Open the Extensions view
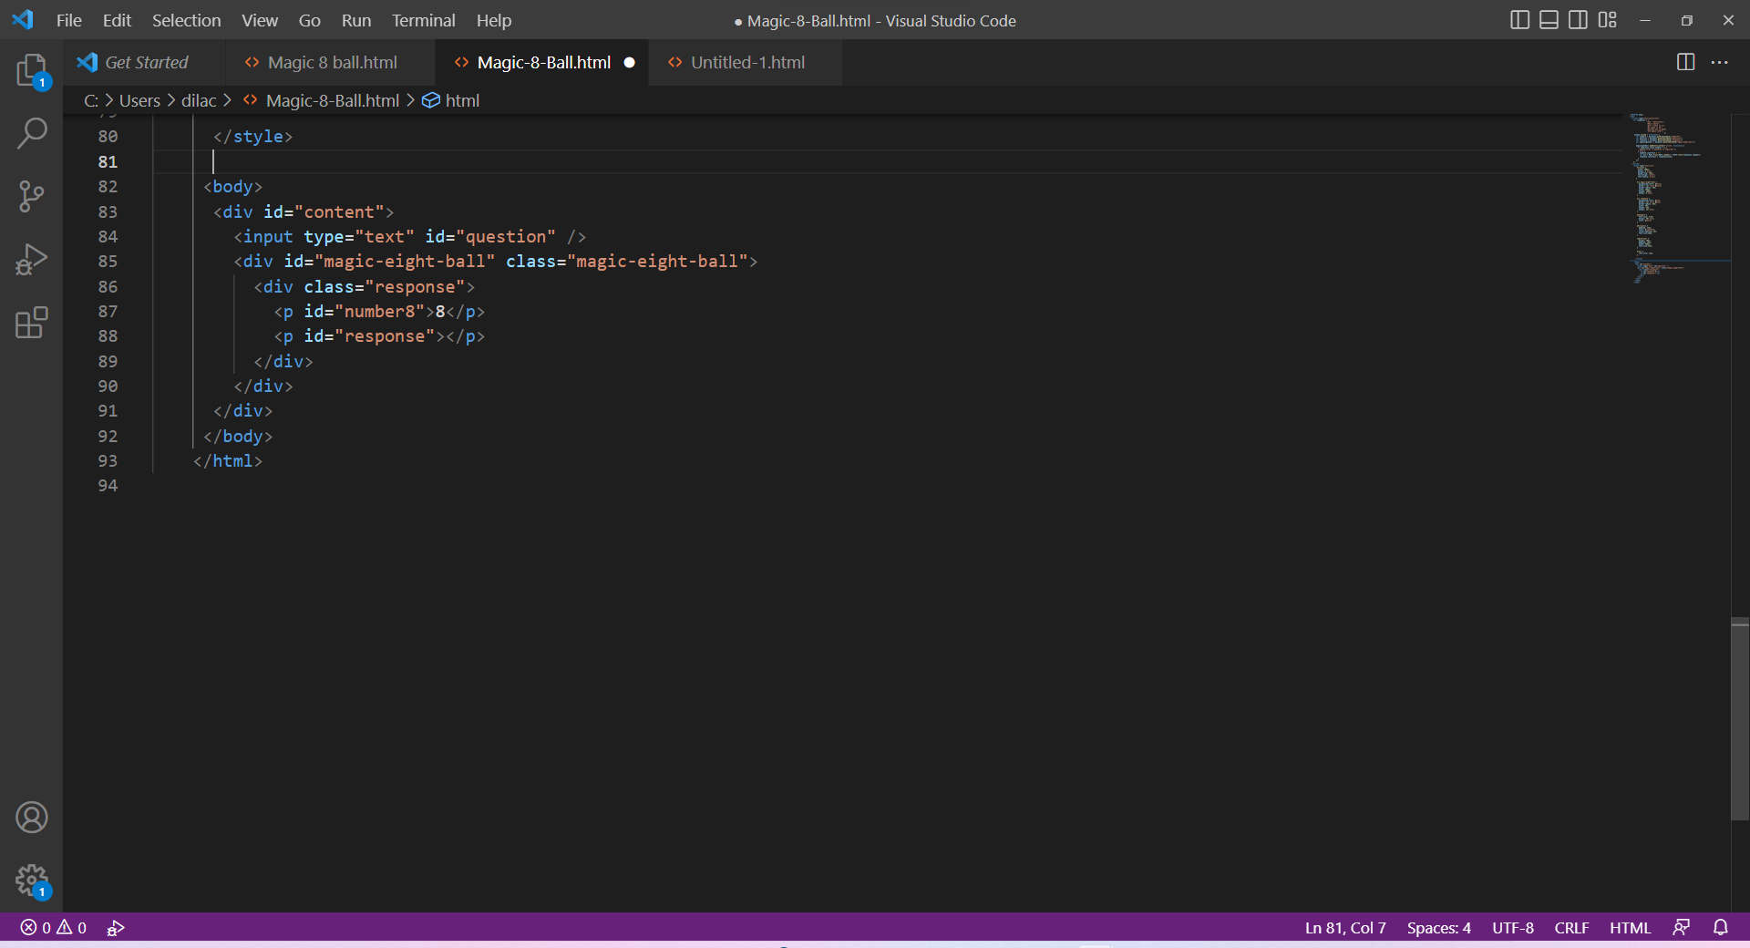This screenshot has height=948, width=1750. pos(32,323)
